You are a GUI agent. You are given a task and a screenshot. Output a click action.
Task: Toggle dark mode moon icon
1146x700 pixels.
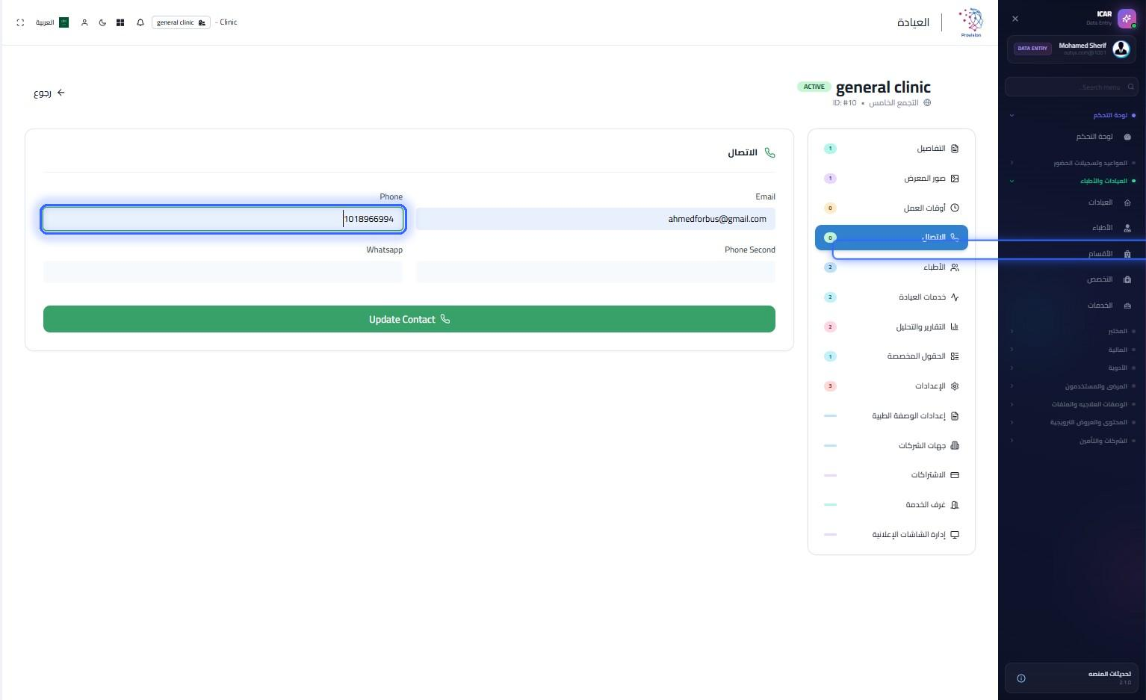click(102, 22)
